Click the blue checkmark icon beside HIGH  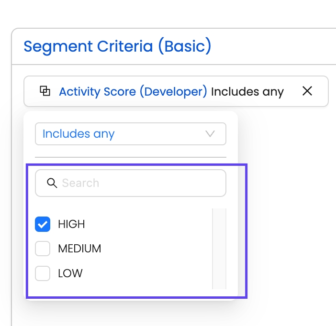click(x=43, y=224)
